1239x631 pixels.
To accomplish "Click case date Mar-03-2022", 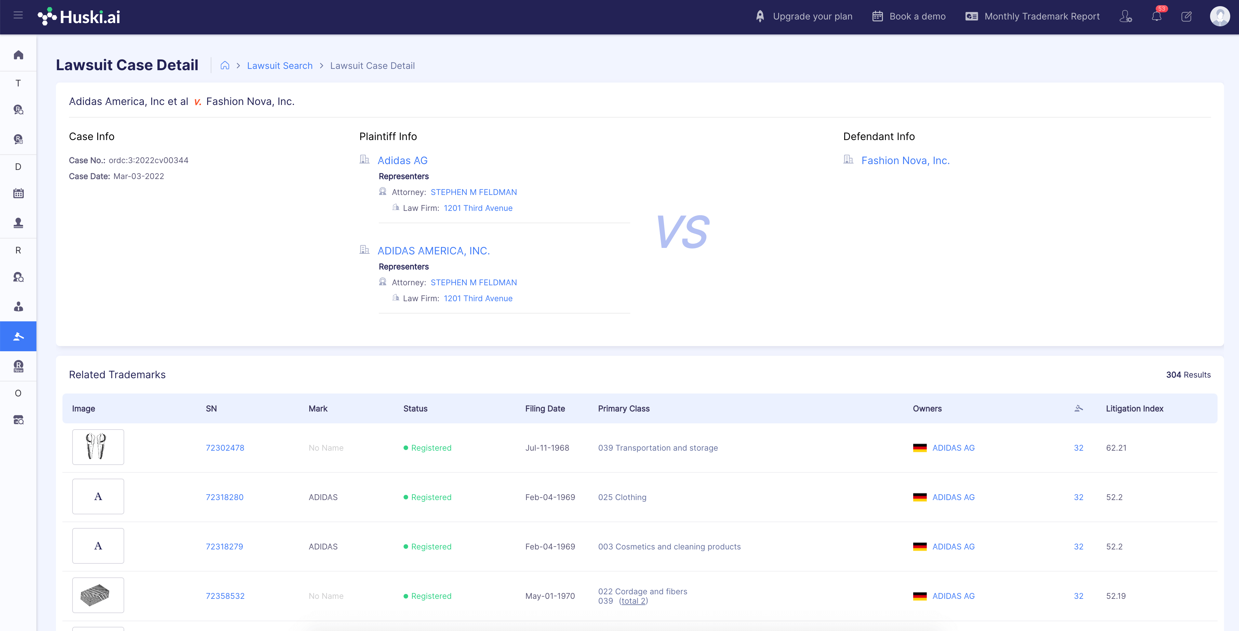I will point(139,176).
